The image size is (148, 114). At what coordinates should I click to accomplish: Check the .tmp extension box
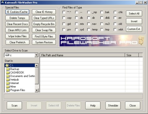(x=102, y=30)
